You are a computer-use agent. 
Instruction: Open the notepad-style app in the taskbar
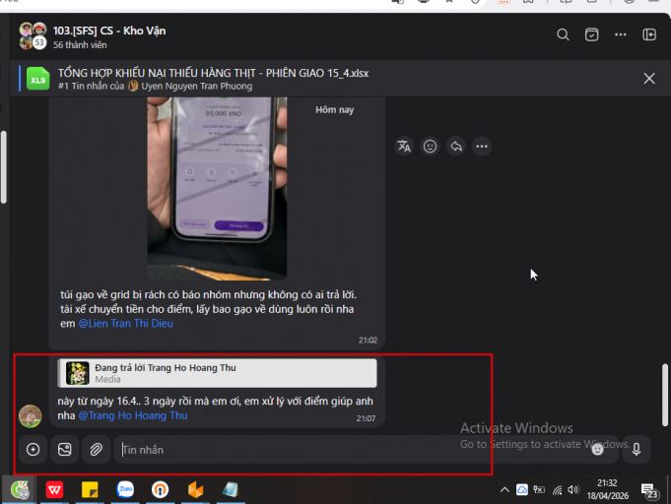coord(231,490)
